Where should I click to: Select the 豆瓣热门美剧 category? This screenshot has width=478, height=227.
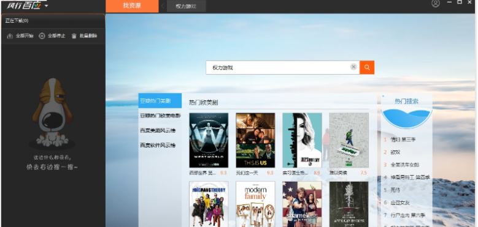160,101
